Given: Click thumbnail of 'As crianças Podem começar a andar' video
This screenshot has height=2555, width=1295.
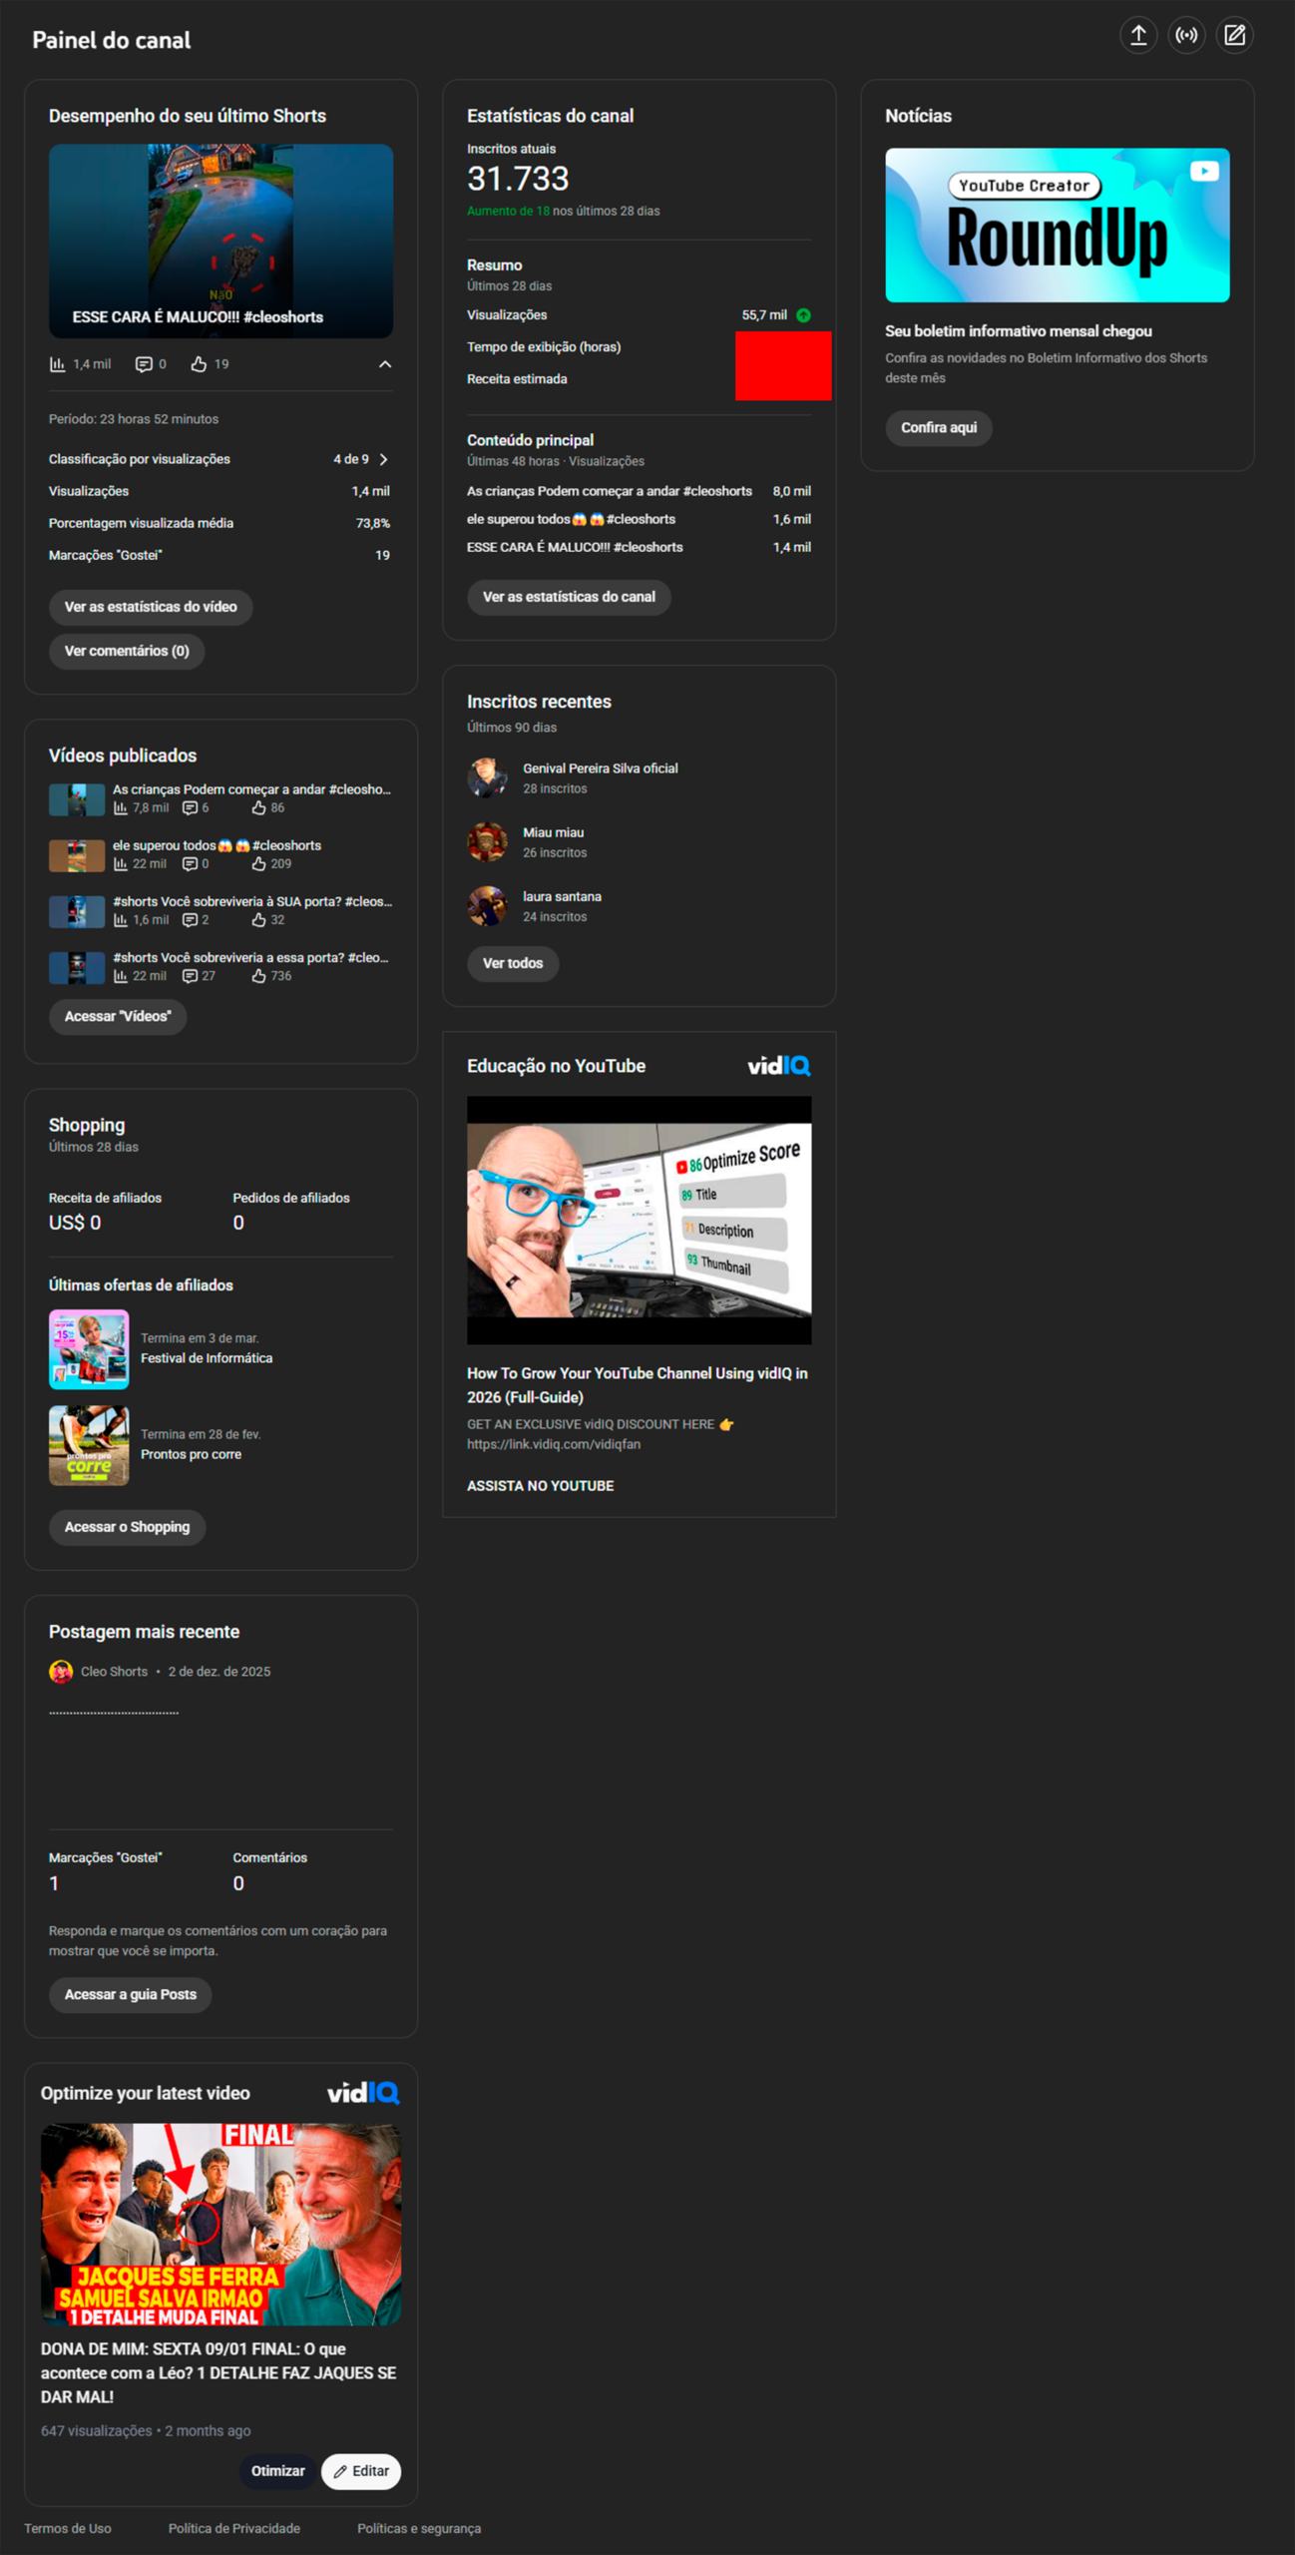Looking at the screenshot, I should (x=77, y=798).
